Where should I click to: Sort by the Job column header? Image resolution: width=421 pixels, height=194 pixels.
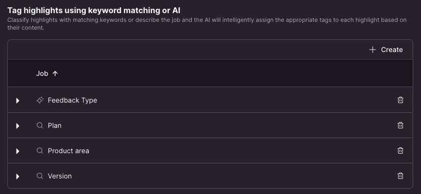42,73
